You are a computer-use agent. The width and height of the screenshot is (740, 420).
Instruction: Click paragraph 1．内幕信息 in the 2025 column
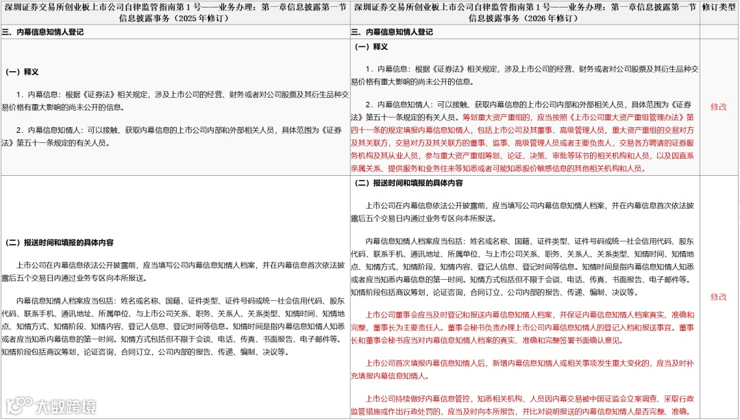click(x=175, y=101)
